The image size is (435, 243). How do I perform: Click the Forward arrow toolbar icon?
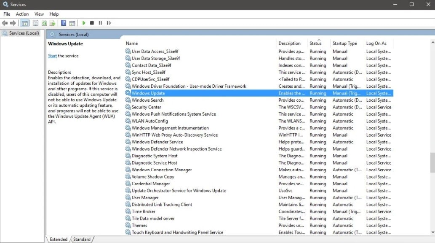(x=13, y=23)
